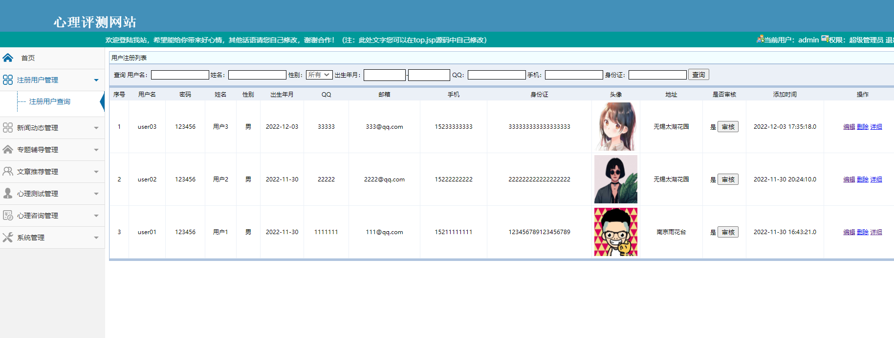Click the 新闻动态管理 grid icon

coord(8,128)
